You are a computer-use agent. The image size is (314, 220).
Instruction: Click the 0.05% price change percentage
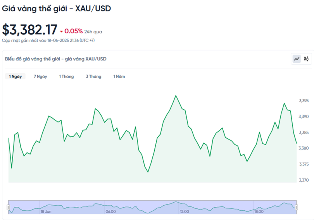pos(74,31)
